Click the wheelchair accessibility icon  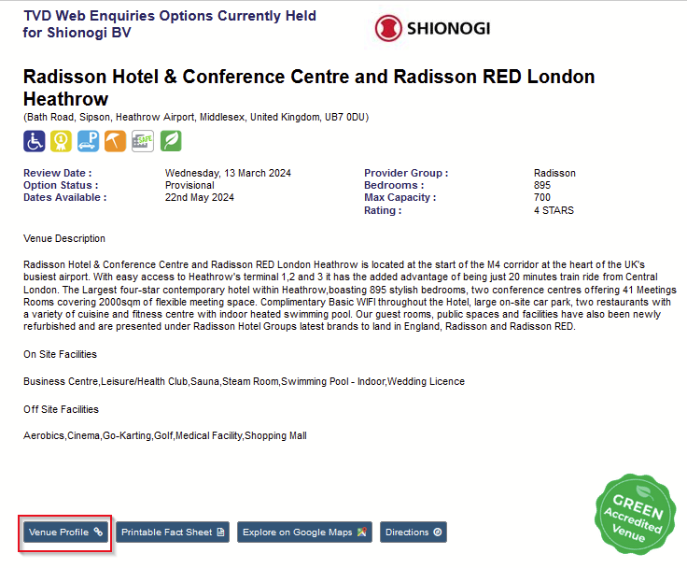click(35, 141)
